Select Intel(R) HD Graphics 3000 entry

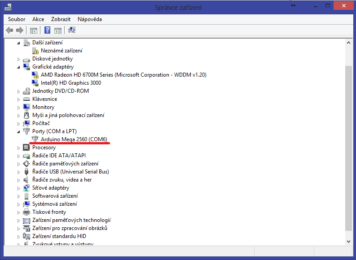(71, 83)
